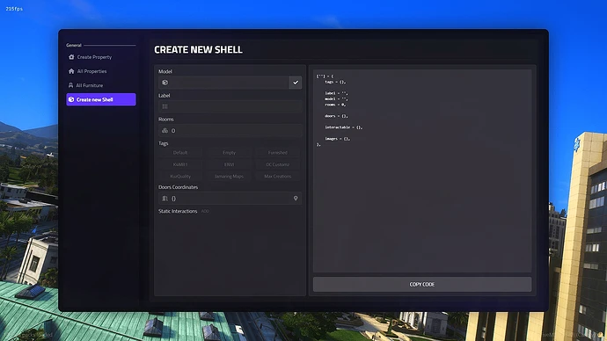
Task: Click the gear icon beside Create Property
Action: coord(71,57)
